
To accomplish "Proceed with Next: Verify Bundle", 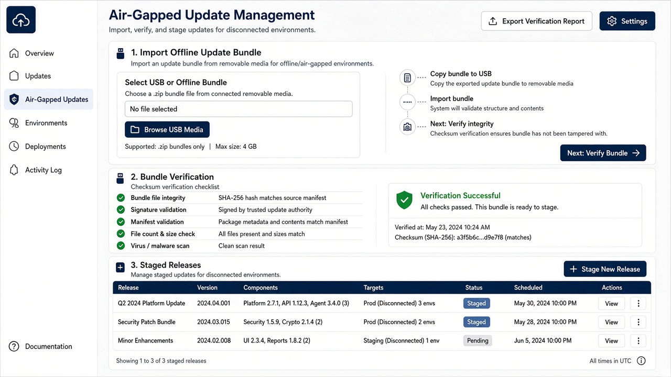I will click(603, 153).
